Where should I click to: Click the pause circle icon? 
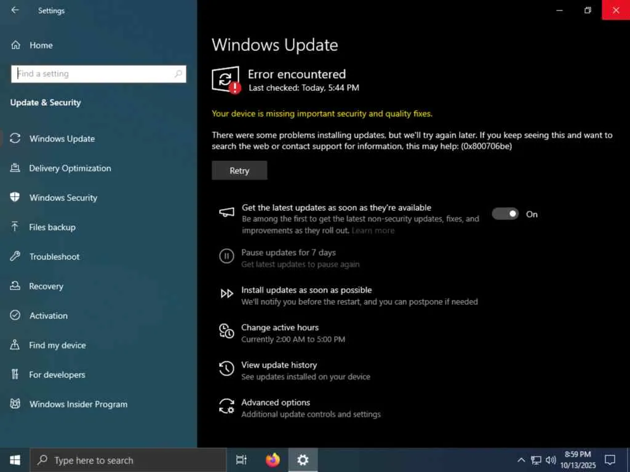pos(226,256)
